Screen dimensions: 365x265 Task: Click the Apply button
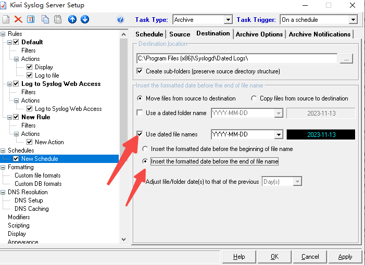pyautogui.click(x=345, y=257)
